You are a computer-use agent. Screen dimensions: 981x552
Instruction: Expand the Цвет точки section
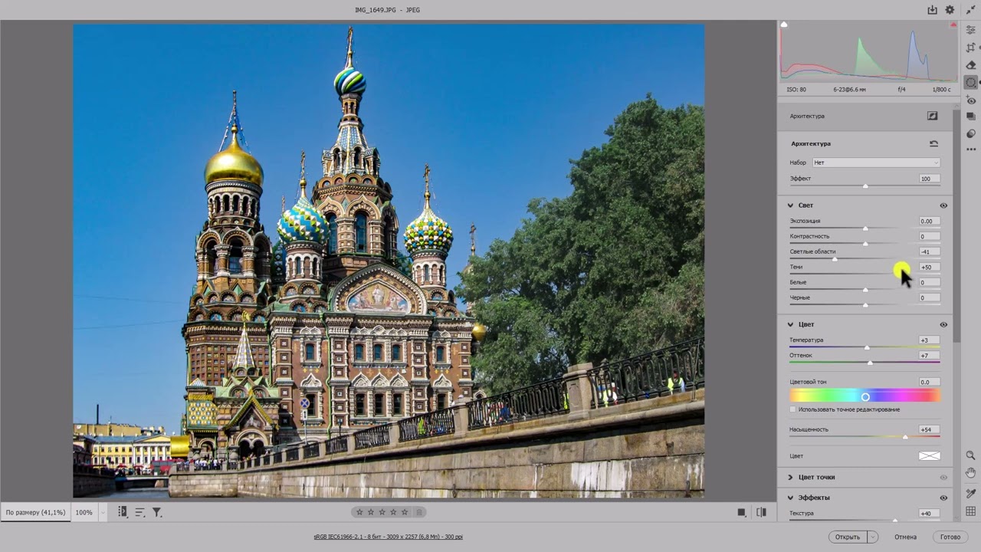point(790,477)
